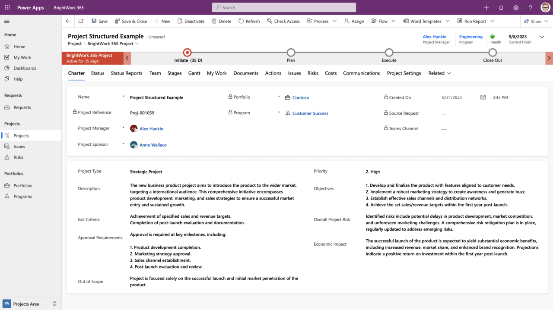Open the Status Reports tab

coord(126,73)
